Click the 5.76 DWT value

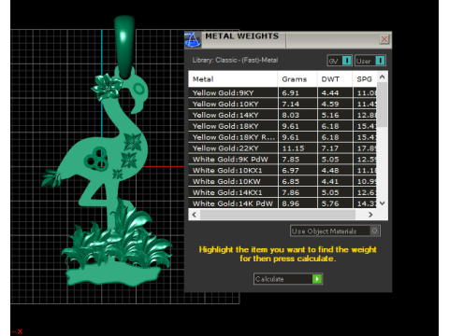point(330,203)
